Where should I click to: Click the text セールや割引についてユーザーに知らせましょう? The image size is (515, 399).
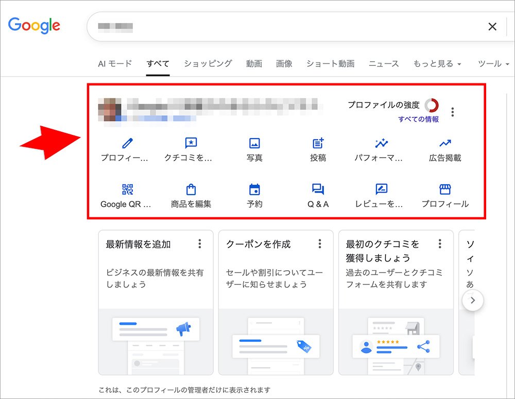pos(274,278)
